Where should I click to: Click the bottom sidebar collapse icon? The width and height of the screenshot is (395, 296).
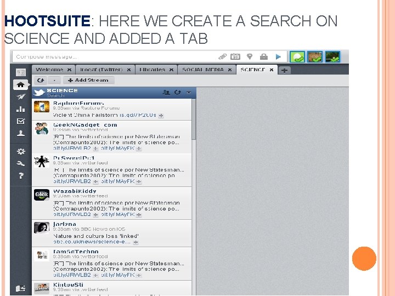pyautogui.click(x=20, y=288)
